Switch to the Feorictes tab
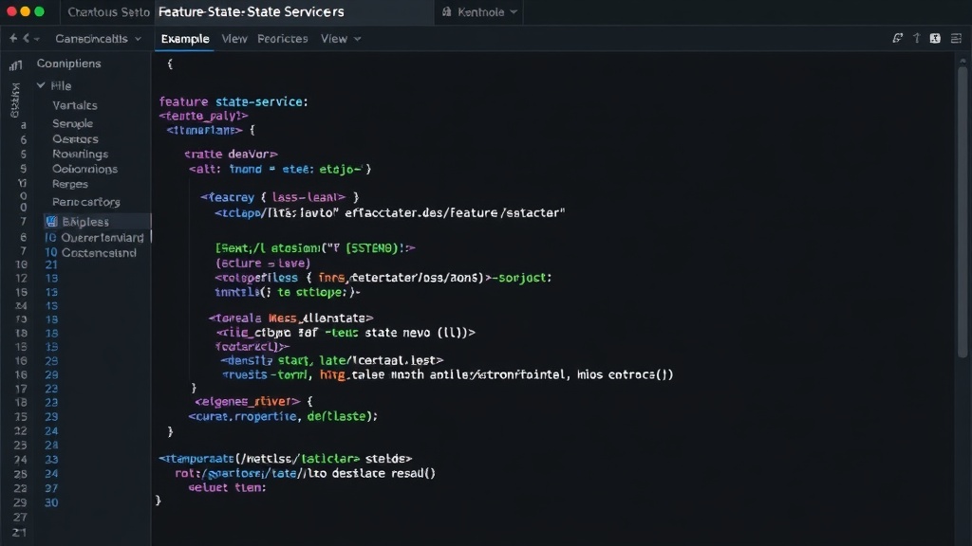Image resolution: width=972 pixels, height=546 pixels. (283, 38)
